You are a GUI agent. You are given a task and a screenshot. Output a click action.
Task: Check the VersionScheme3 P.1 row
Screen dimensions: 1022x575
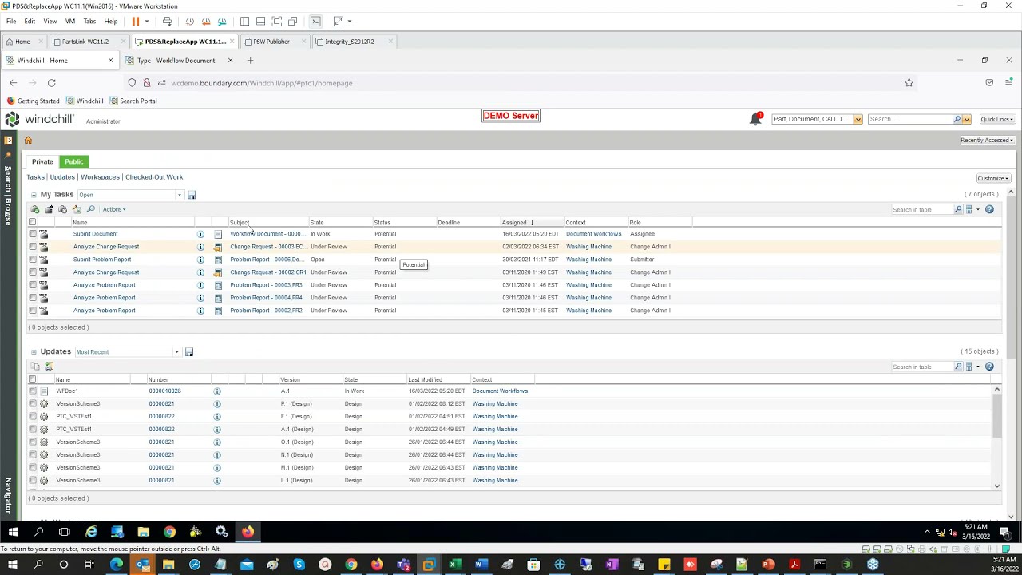pyautogui.click(x=33, y=404)
